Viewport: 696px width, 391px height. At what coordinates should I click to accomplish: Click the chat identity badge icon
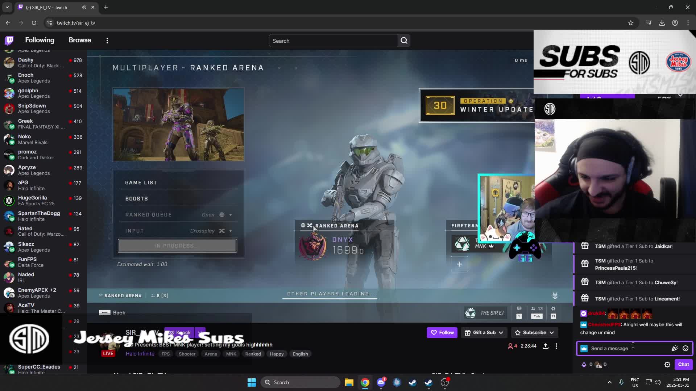pyautogui.click(x=584, y=348)
